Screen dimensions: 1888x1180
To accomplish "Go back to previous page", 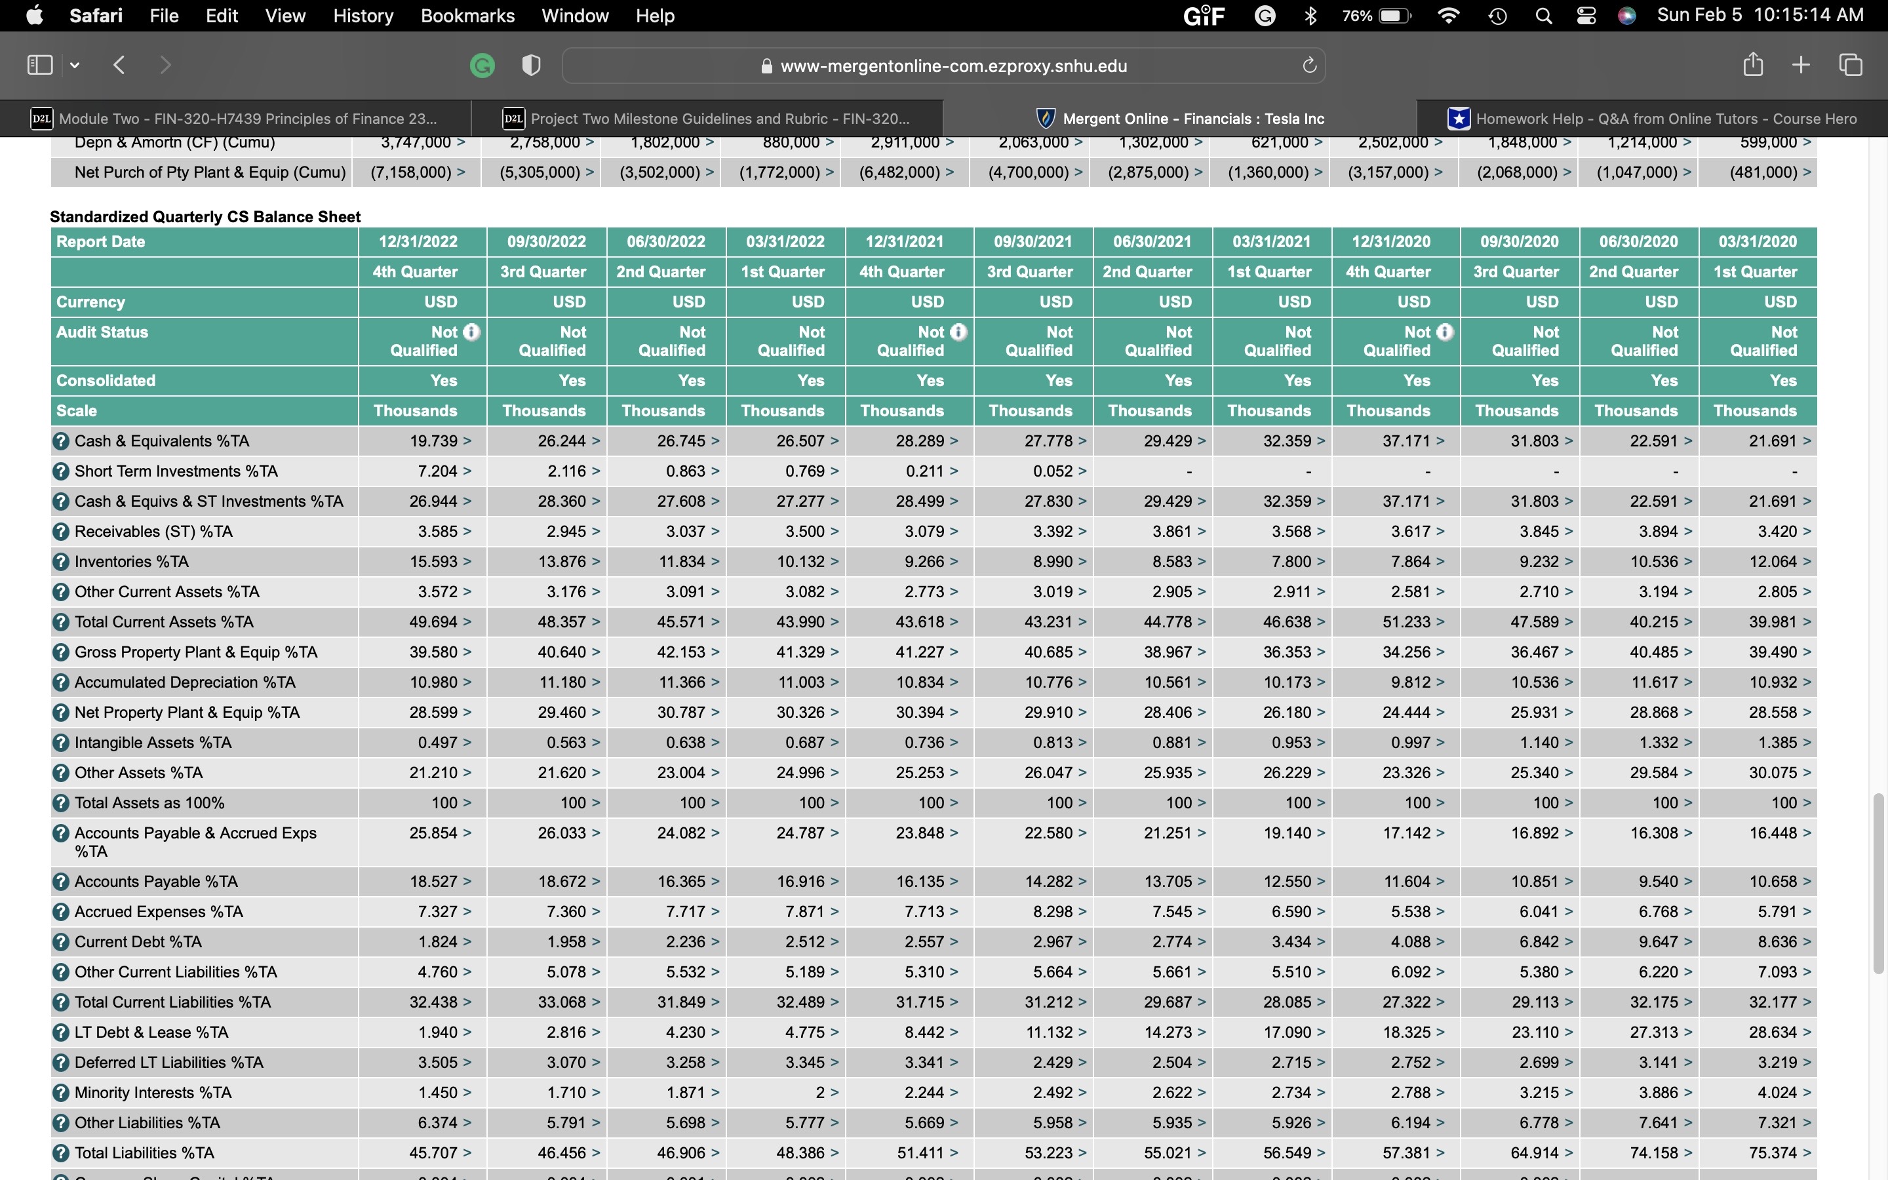I will [119, 65].
